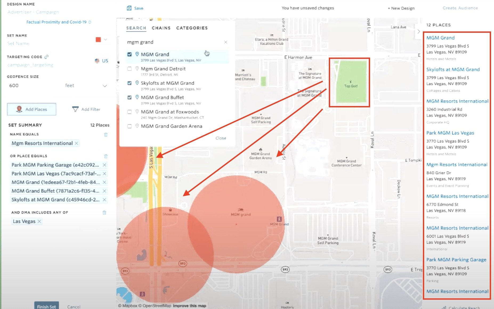Delete the Or Place Equals rule
This screenshot has width=494, height=309.
(106, 156)
